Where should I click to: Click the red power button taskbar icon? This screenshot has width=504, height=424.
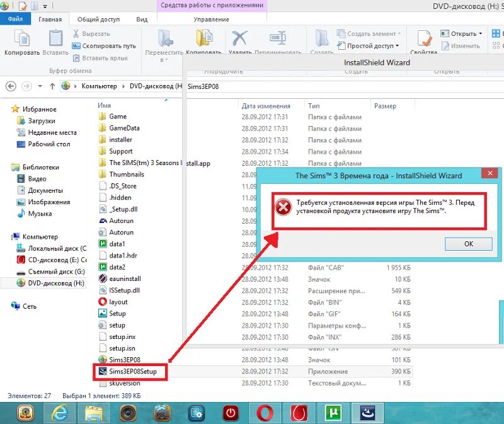tap(231, 413)
